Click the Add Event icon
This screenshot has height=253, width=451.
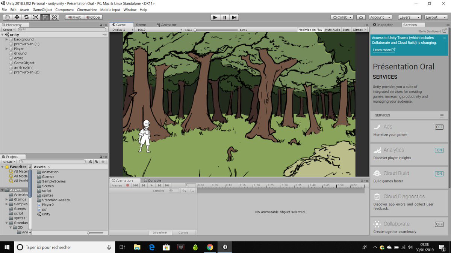click(x=192, y=191)
